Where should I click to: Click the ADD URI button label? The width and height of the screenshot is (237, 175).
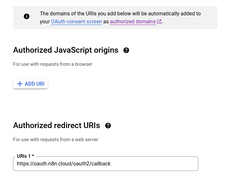click(x=34, y=84)
